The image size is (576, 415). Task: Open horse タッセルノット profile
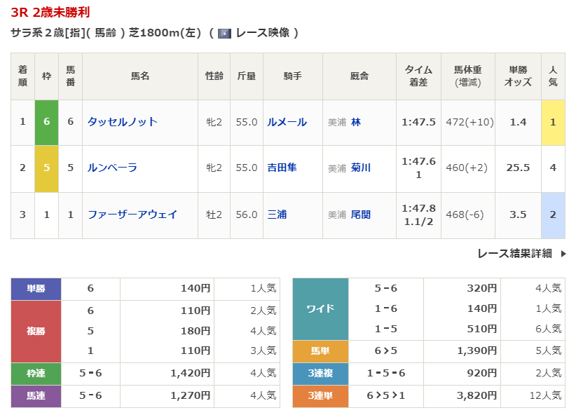[122, 122]
